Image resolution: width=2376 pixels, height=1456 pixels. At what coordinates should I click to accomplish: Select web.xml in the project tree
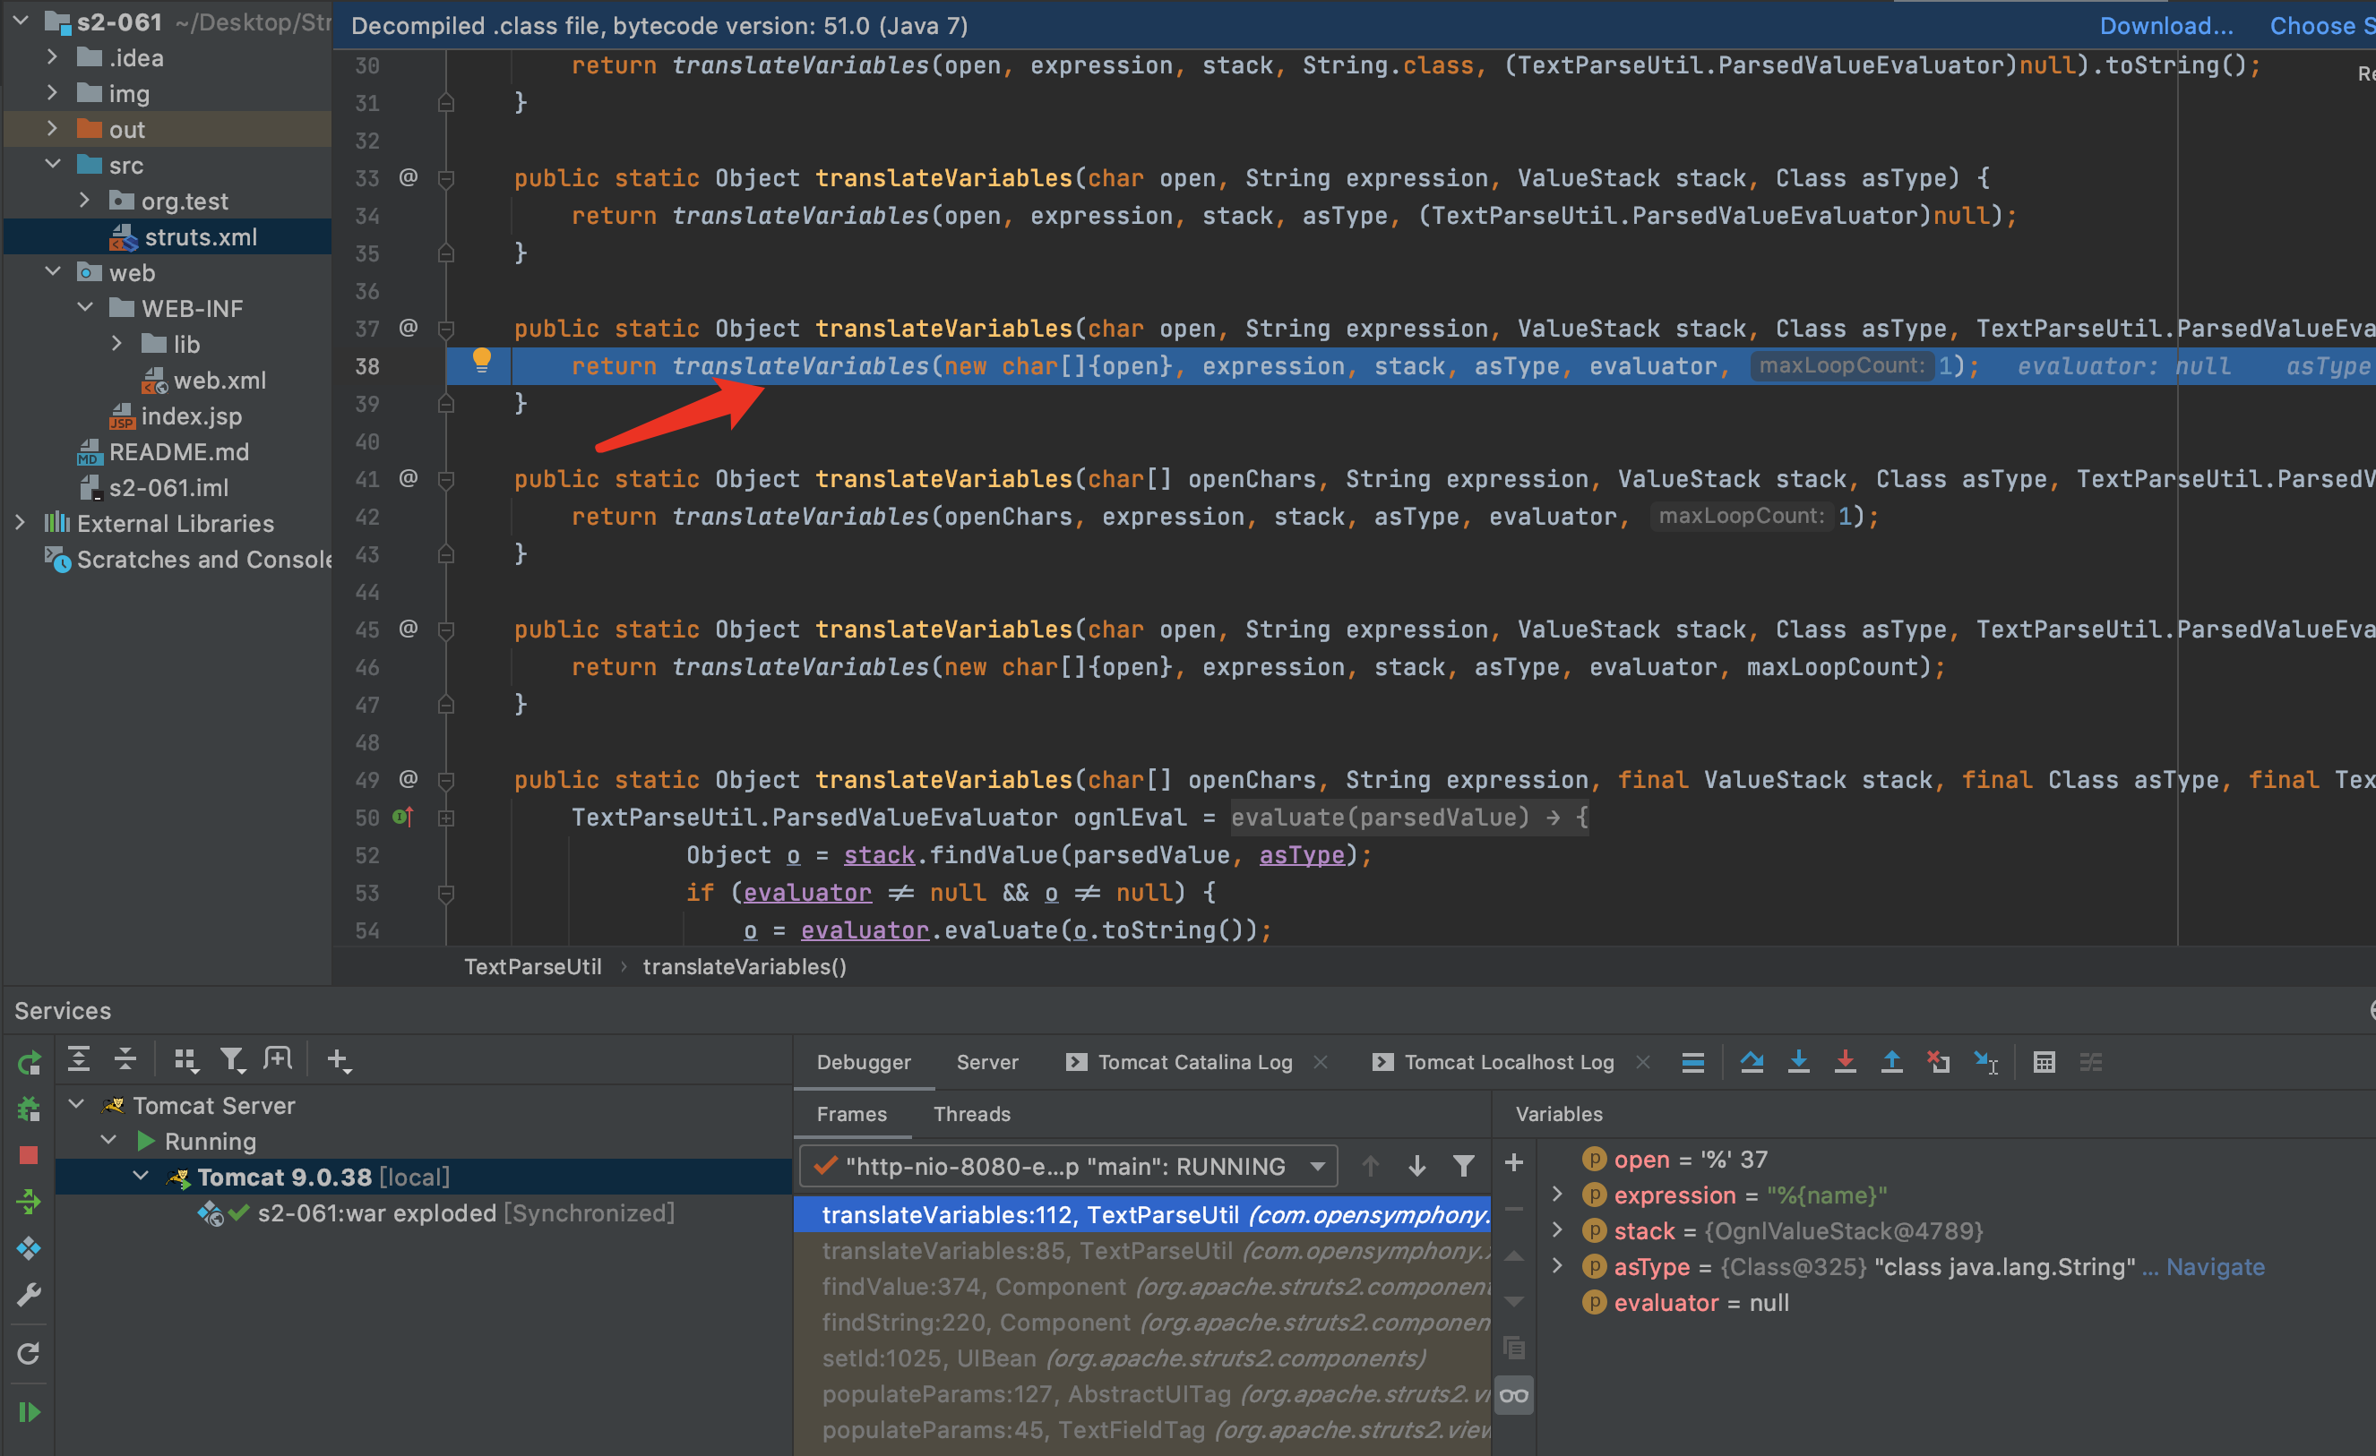click(x=219, y=381)
